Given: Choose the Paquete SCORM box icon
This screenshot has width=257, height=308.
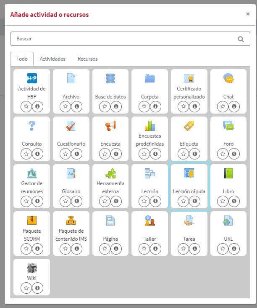Looking at the screenshot, I should coord(32,220).
